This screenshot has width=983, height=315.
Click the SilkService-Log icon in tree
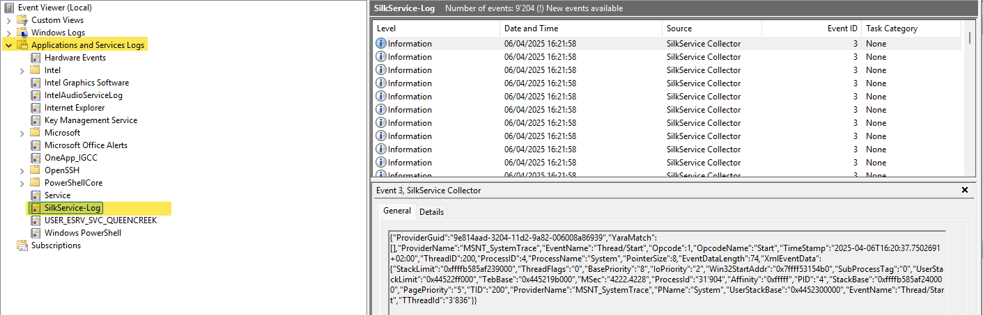pos(36,208)
